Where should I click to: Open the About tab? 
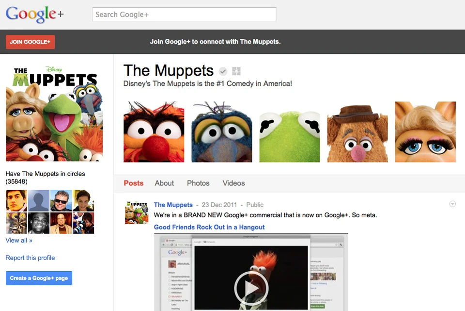164,183
